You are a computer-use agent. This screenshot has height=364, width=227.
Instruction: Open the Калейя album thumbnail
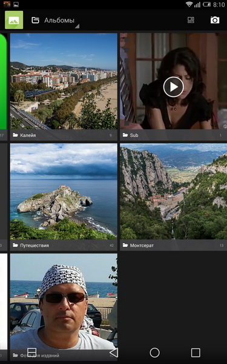pyautogui.click(x=64, y=81)
